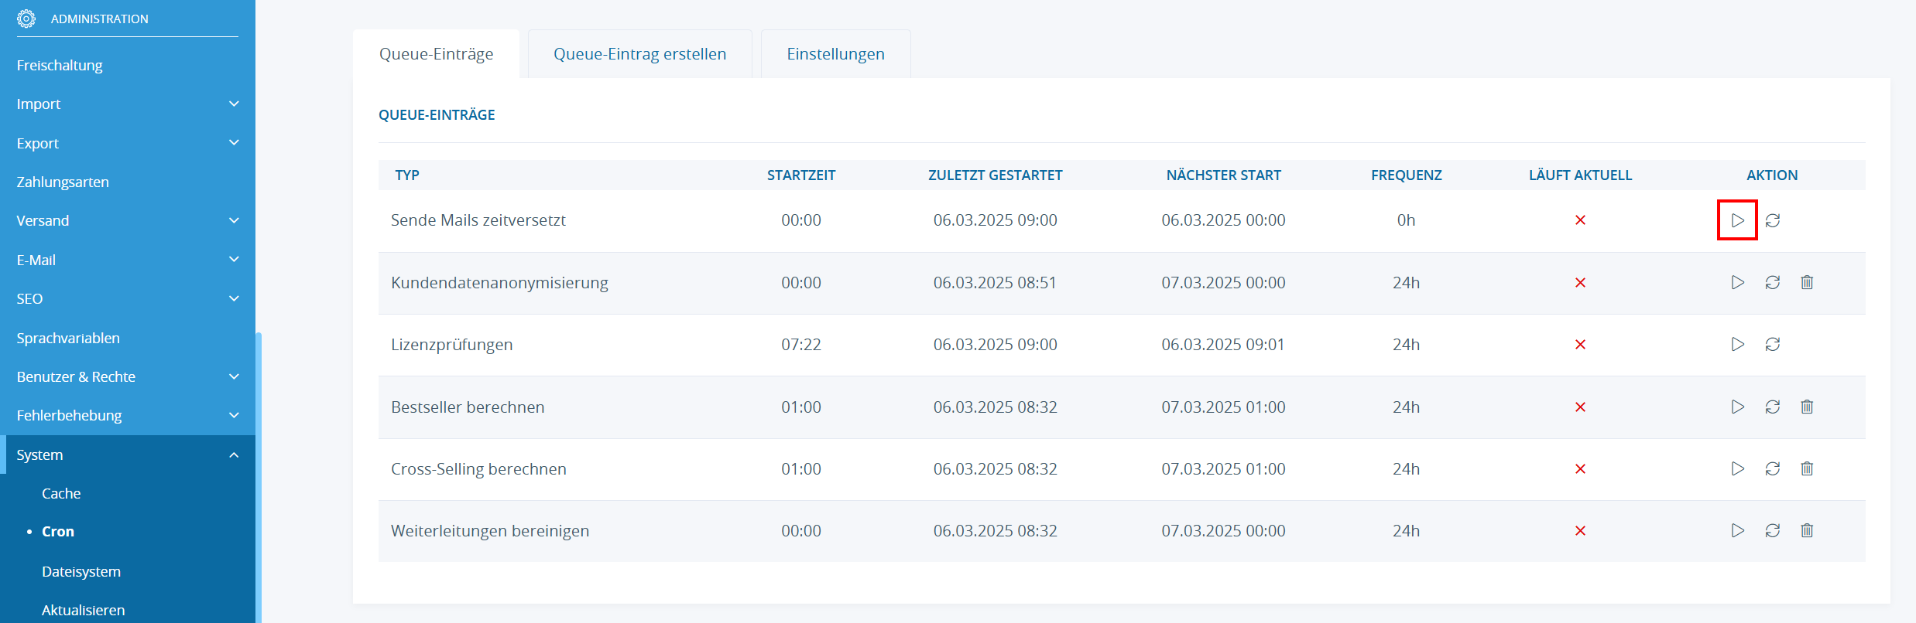Viewport: 1916px width, 623px height.
Task: Reset the Kundendatenanonymisierung queue entry
Action: coord(1772,283)
